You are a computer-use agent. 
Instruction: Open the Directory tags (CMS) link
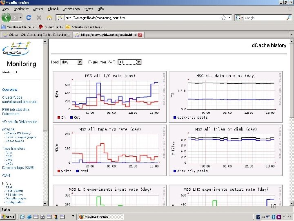(18, 168)
